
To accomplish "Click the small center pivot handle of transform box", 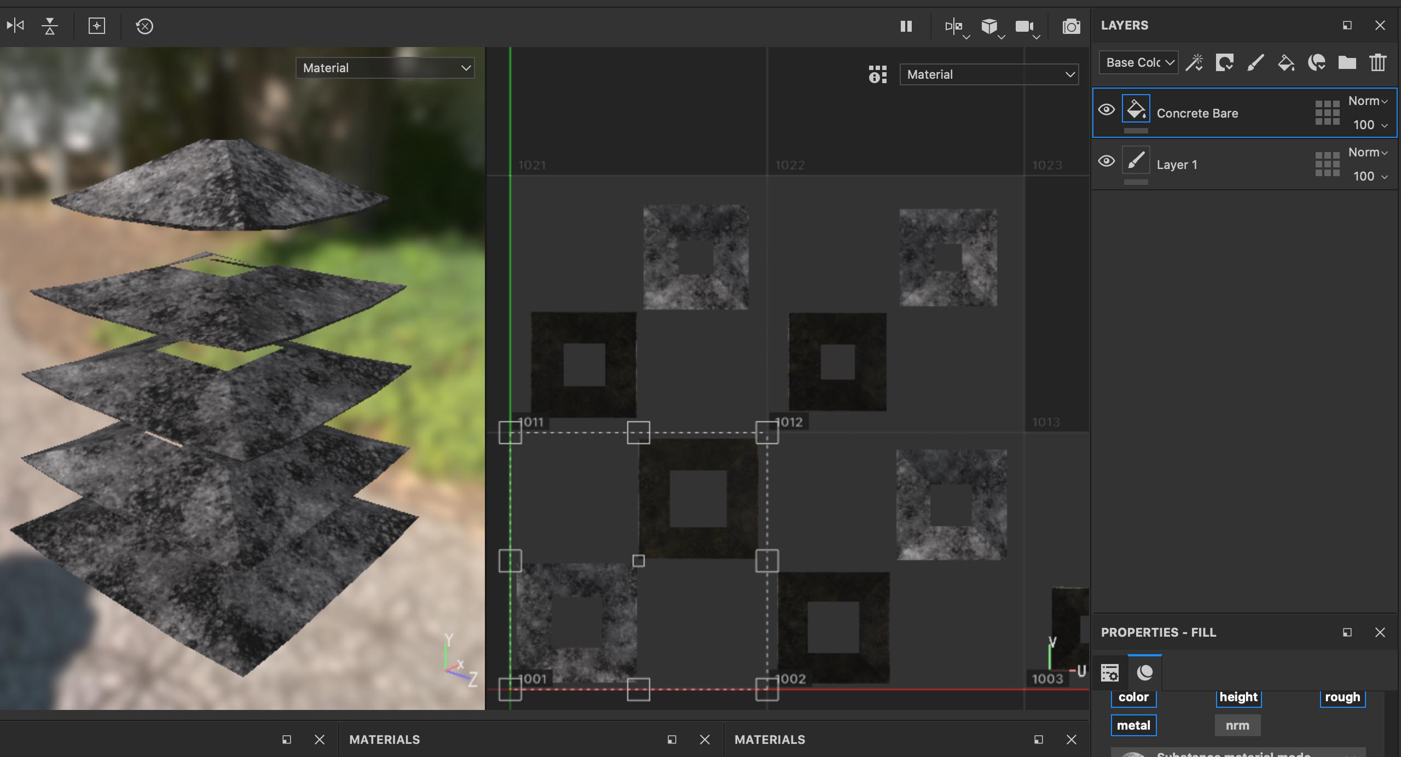I will coord(638,561).
